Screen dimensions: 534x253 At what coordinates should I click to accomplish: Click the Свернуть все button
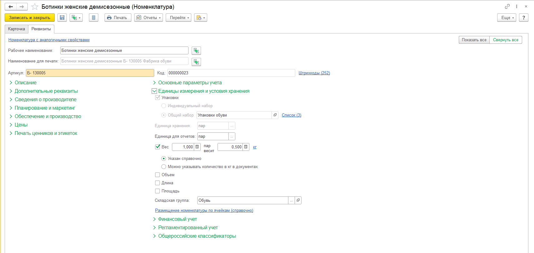[x=506, y=40]
